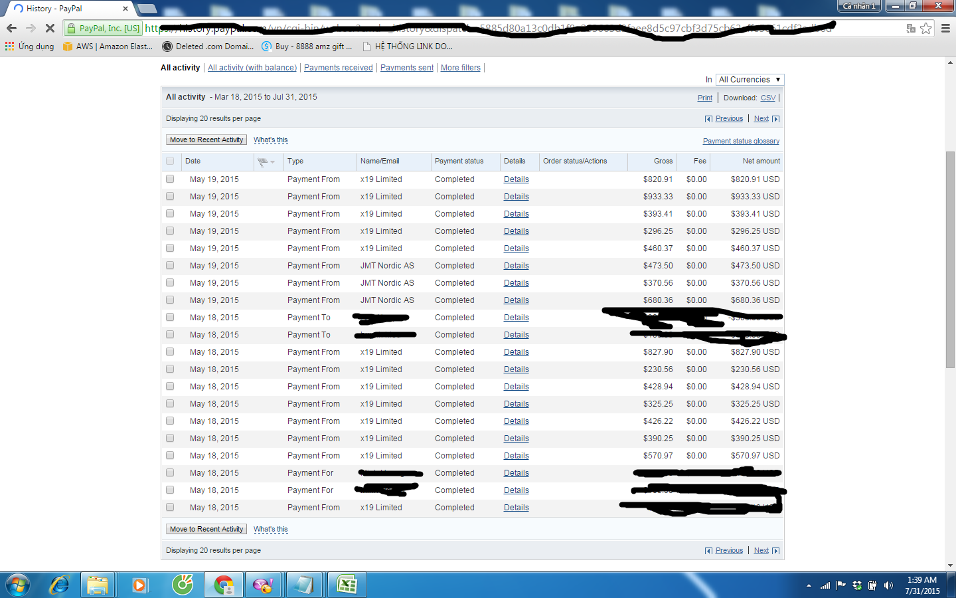Open the AWS Amazon Elast... bookmark
Screen dimensions: 956x598
[108, 47]
